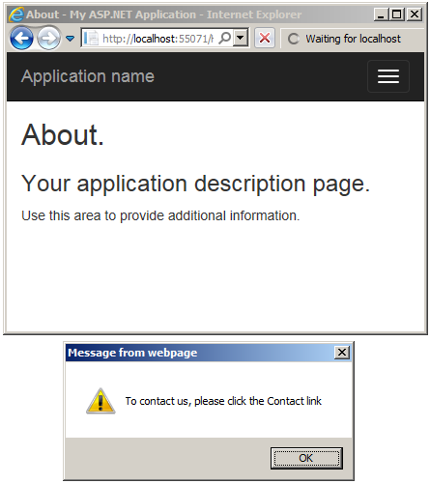Image resolution: width=430 pixels, height=484 pixels.
Task: Click 'To contact us, please click the Contact link'
Action: coord(223,401)
